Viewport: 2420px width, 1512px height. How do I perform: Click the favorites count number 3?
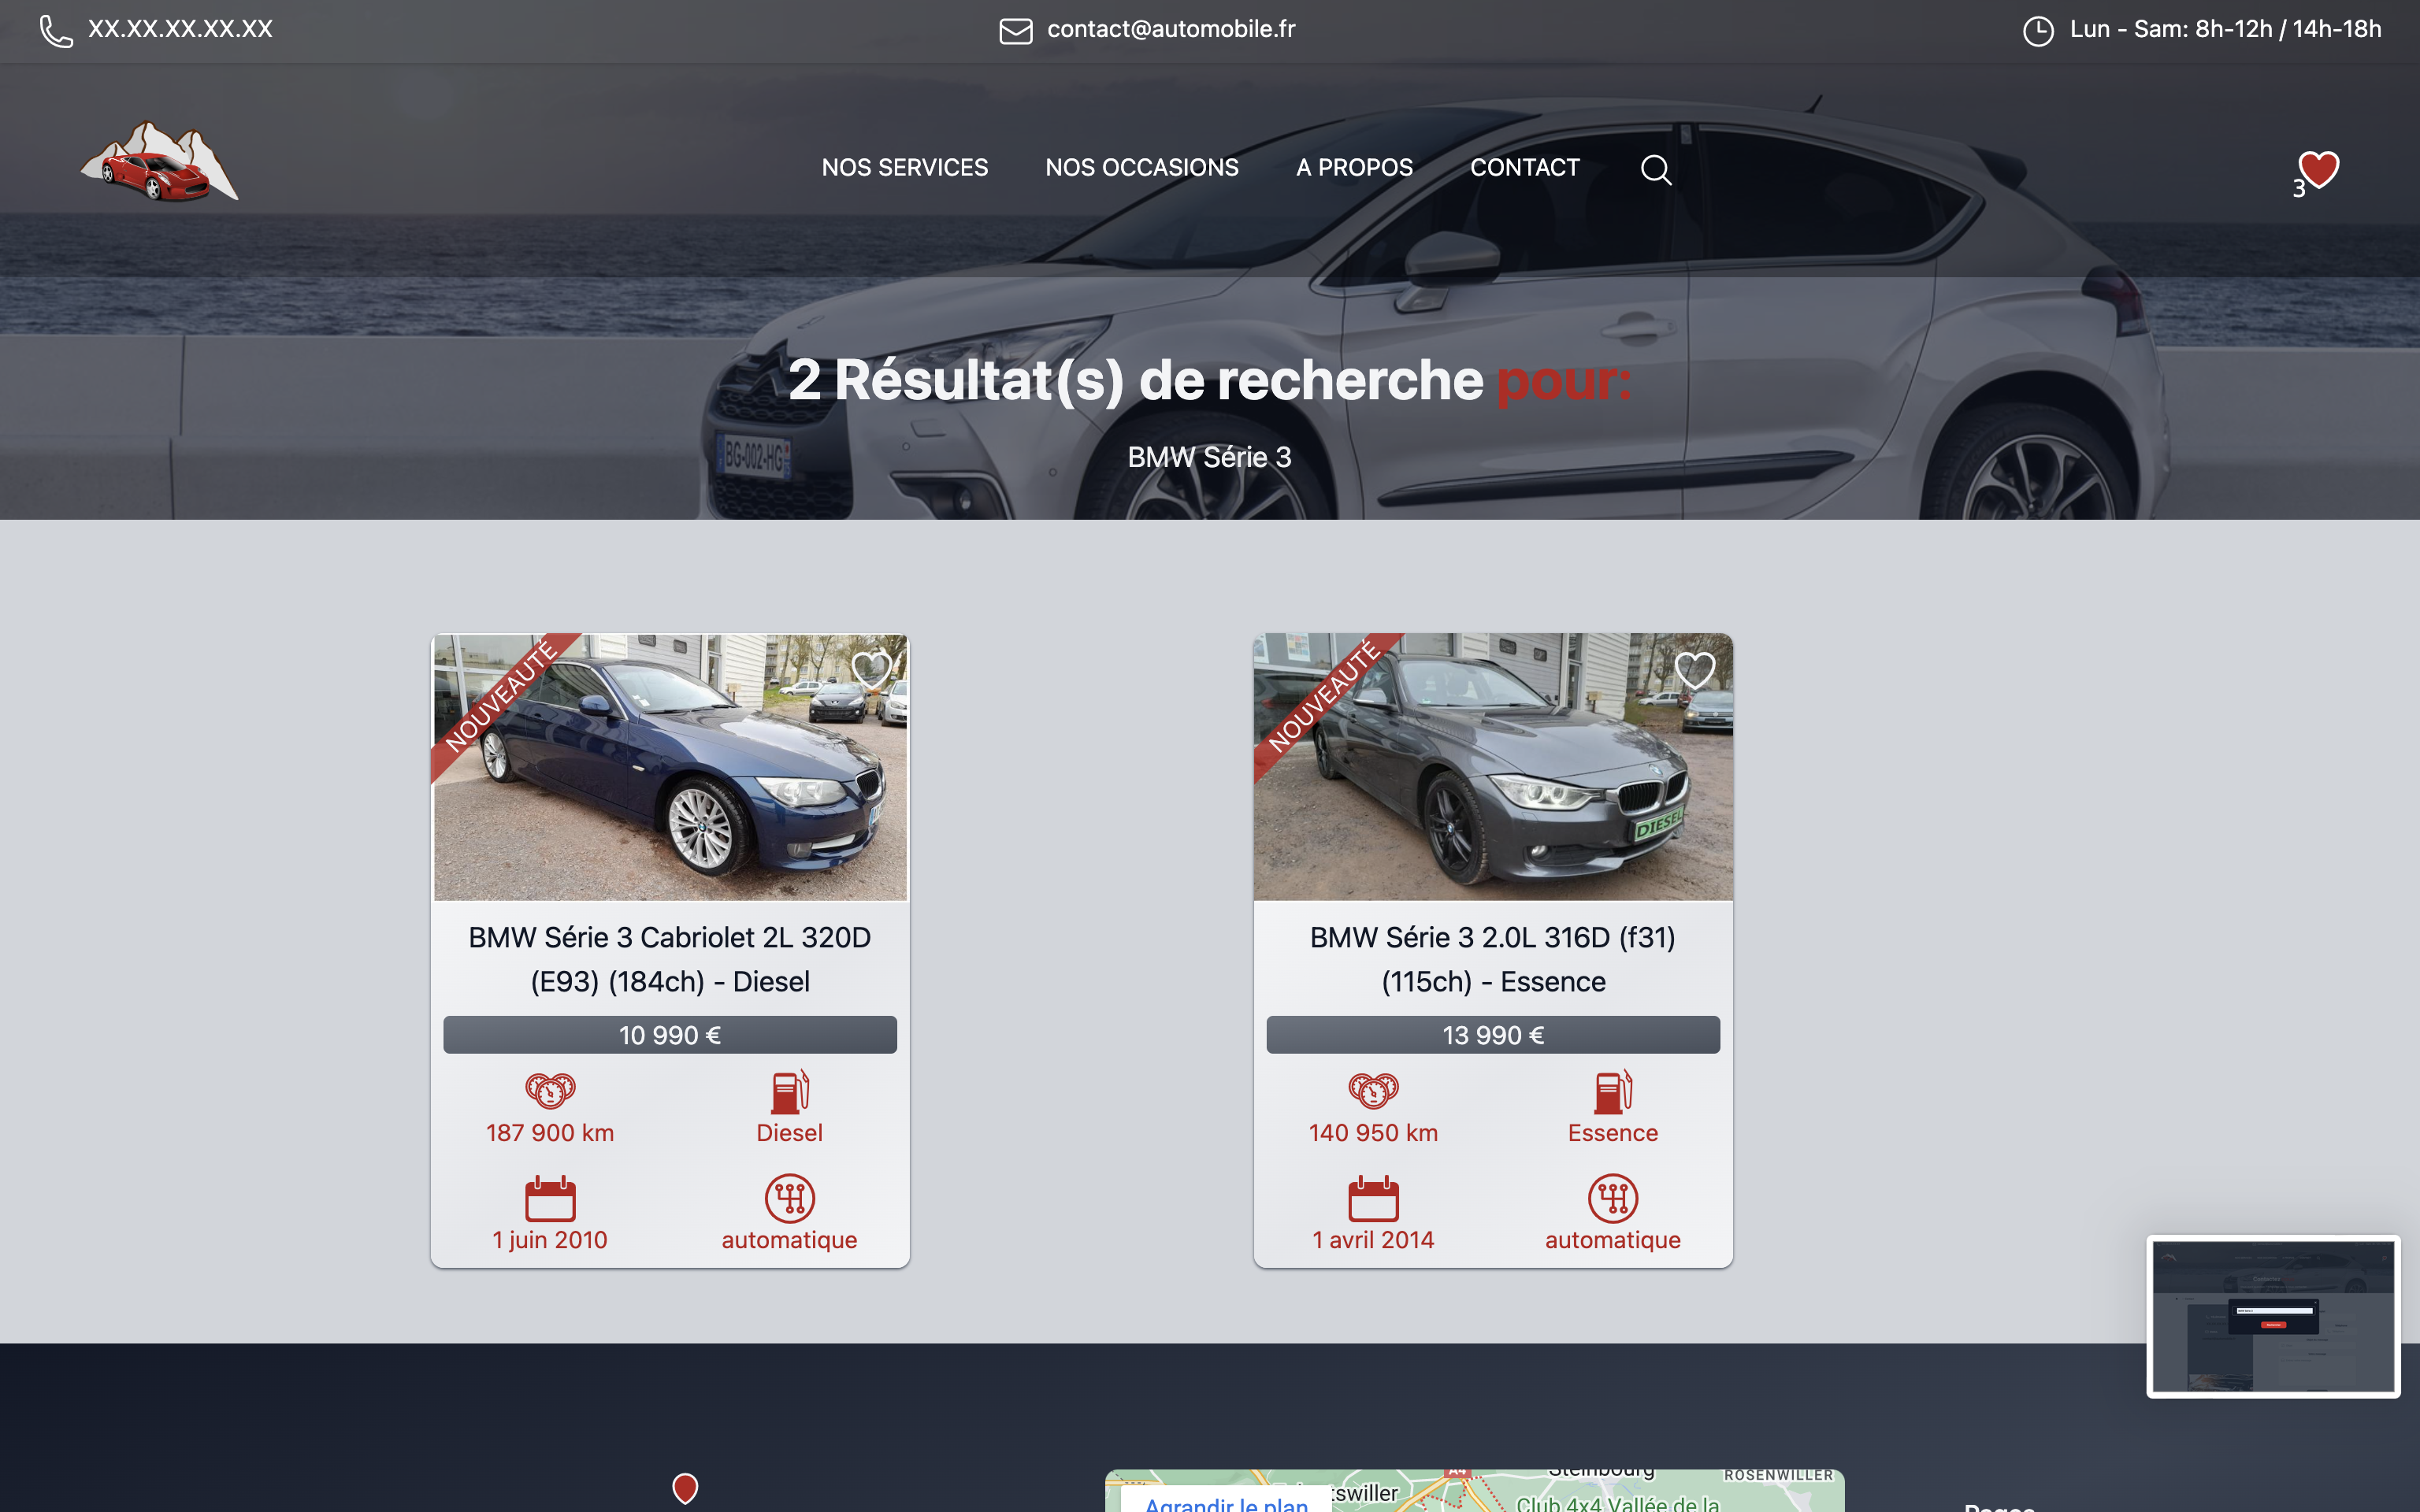click(2299, 189)
